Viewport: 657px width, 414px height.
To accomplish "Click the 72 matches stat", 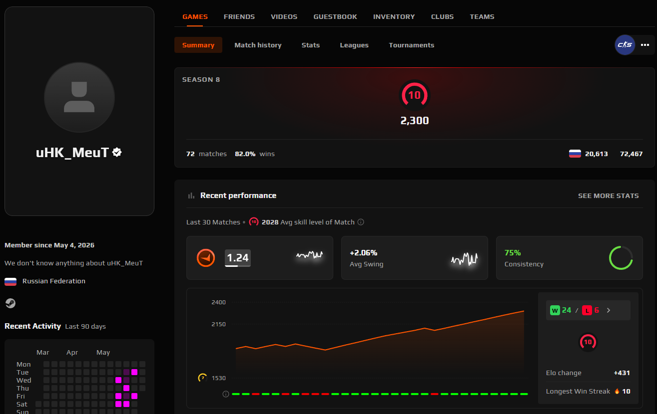I will click(206, 154).
